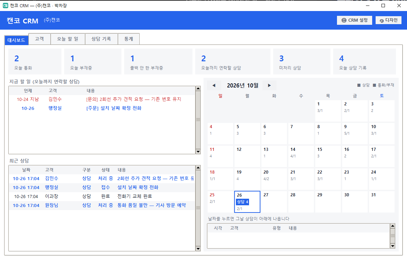Screen dimensions: 407x259
Task: Select the 대시보드 tab
Action: coord(16,40)
